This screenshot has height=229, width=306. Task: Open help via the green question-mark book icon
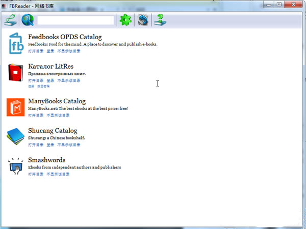tap(160, 20)
